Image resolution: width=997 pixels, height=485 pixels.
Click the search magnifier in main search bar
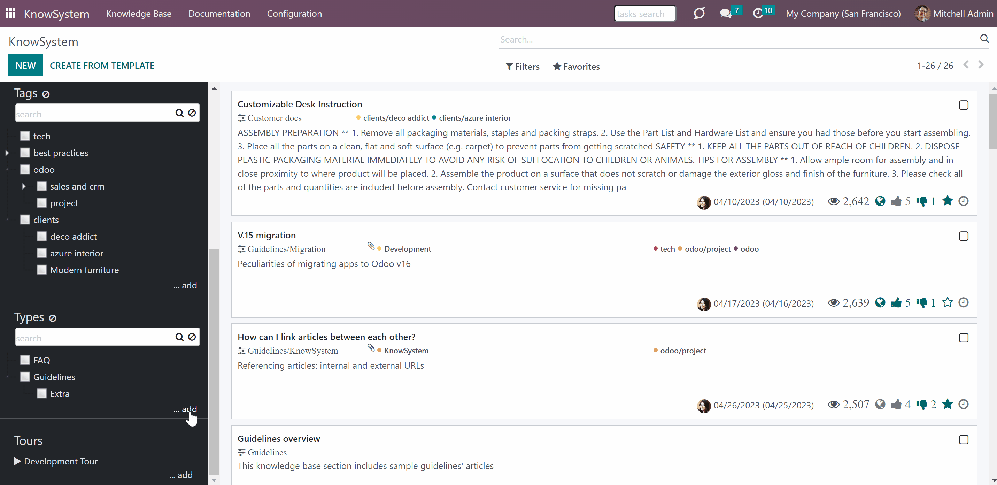tap(984, 39)
